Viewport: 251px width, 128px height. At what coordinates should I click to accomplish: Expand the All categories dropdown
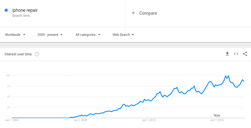[88, 35]
